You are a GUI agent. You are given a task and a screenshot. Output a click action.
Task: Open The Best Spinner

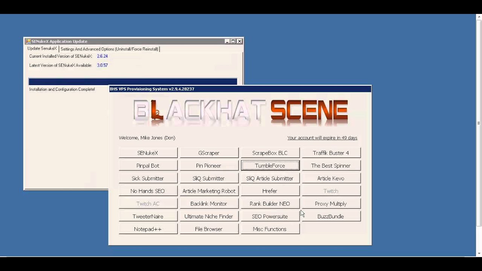pos(331,166)
